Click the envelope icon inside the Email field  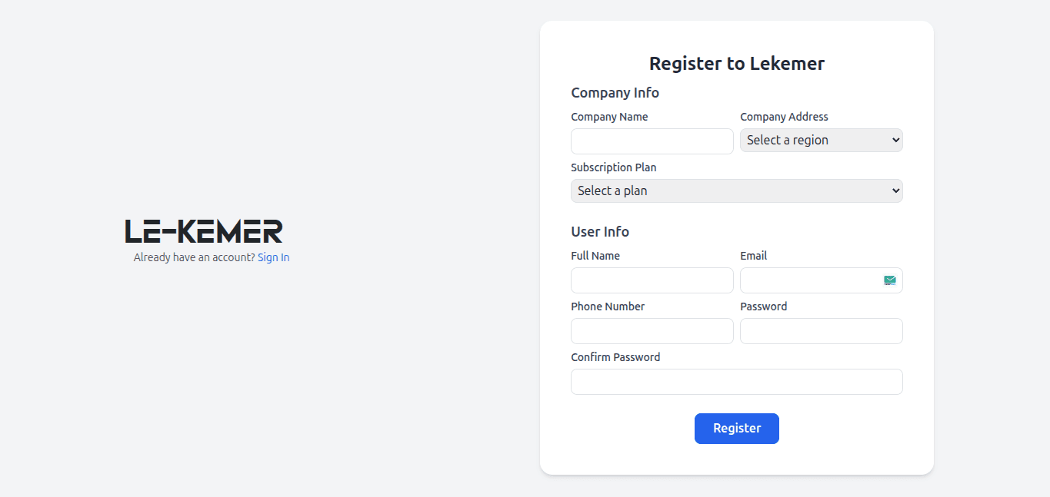click(x=889, y=281)
